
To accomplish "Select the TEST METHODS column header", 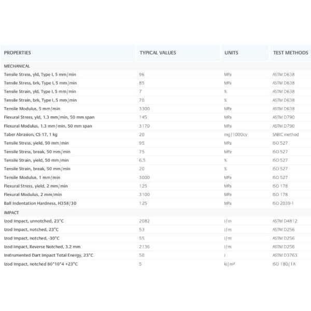I will click(x=290, y=53).
